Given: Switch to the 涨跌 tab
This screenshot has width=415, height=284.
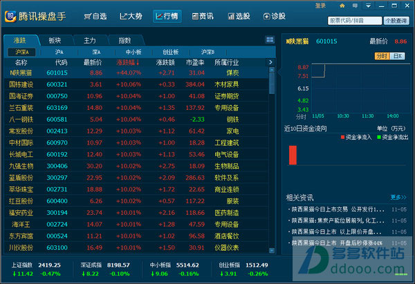Looking at the screenshot, I should point(20,41).
